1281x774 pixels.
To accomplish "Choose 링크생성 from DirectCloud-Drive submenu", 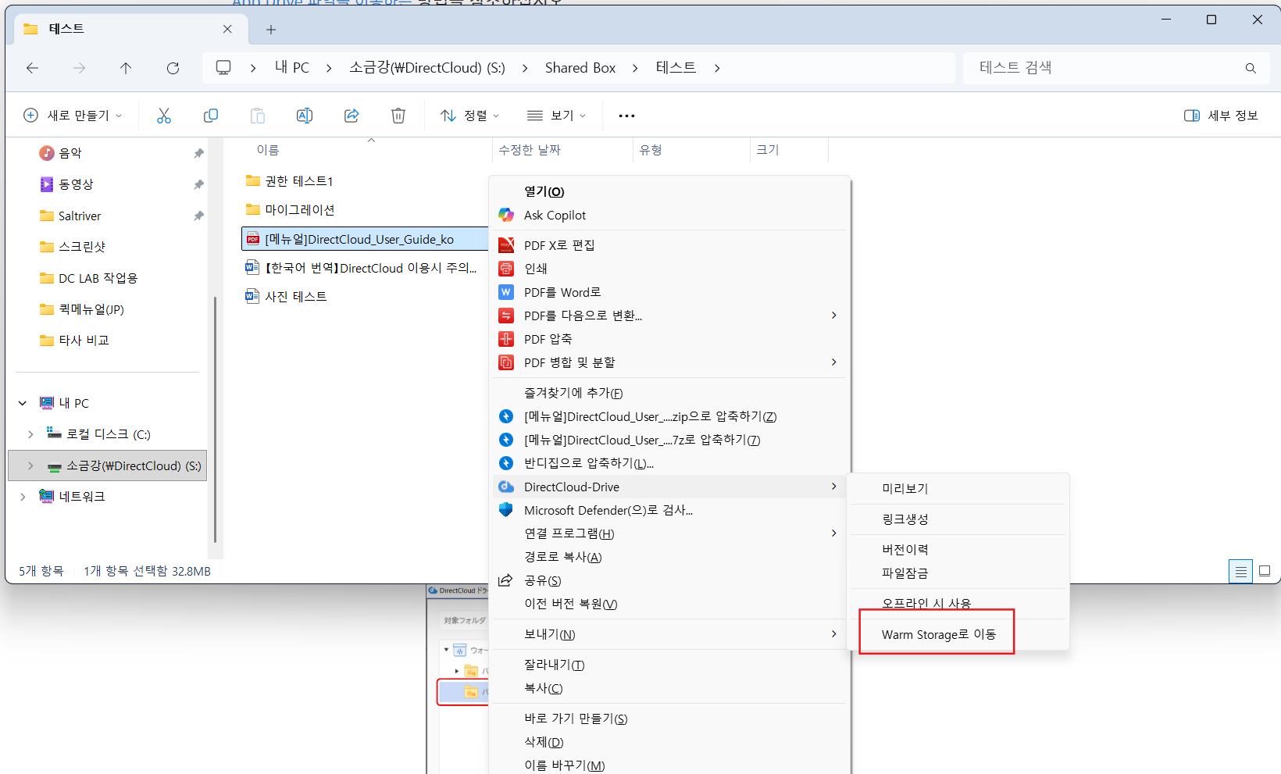I will point(905,519).
